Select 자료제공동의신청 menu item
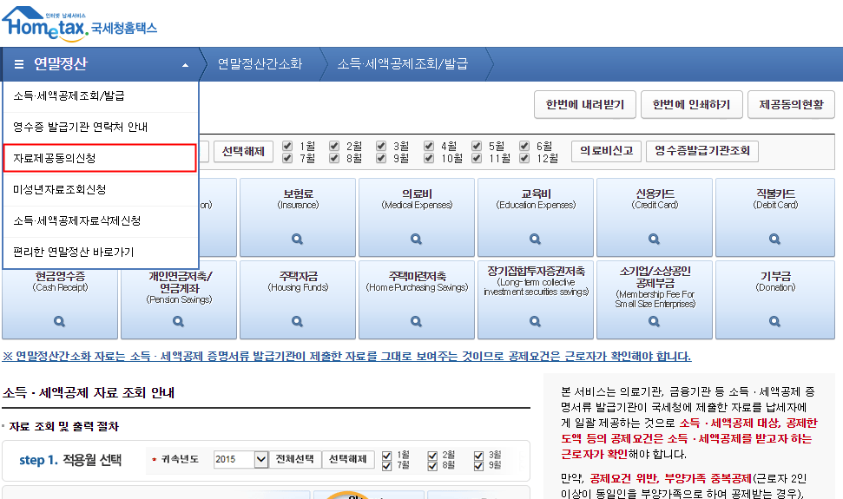This screenshot has width=843, height=499. pos(101,159)
